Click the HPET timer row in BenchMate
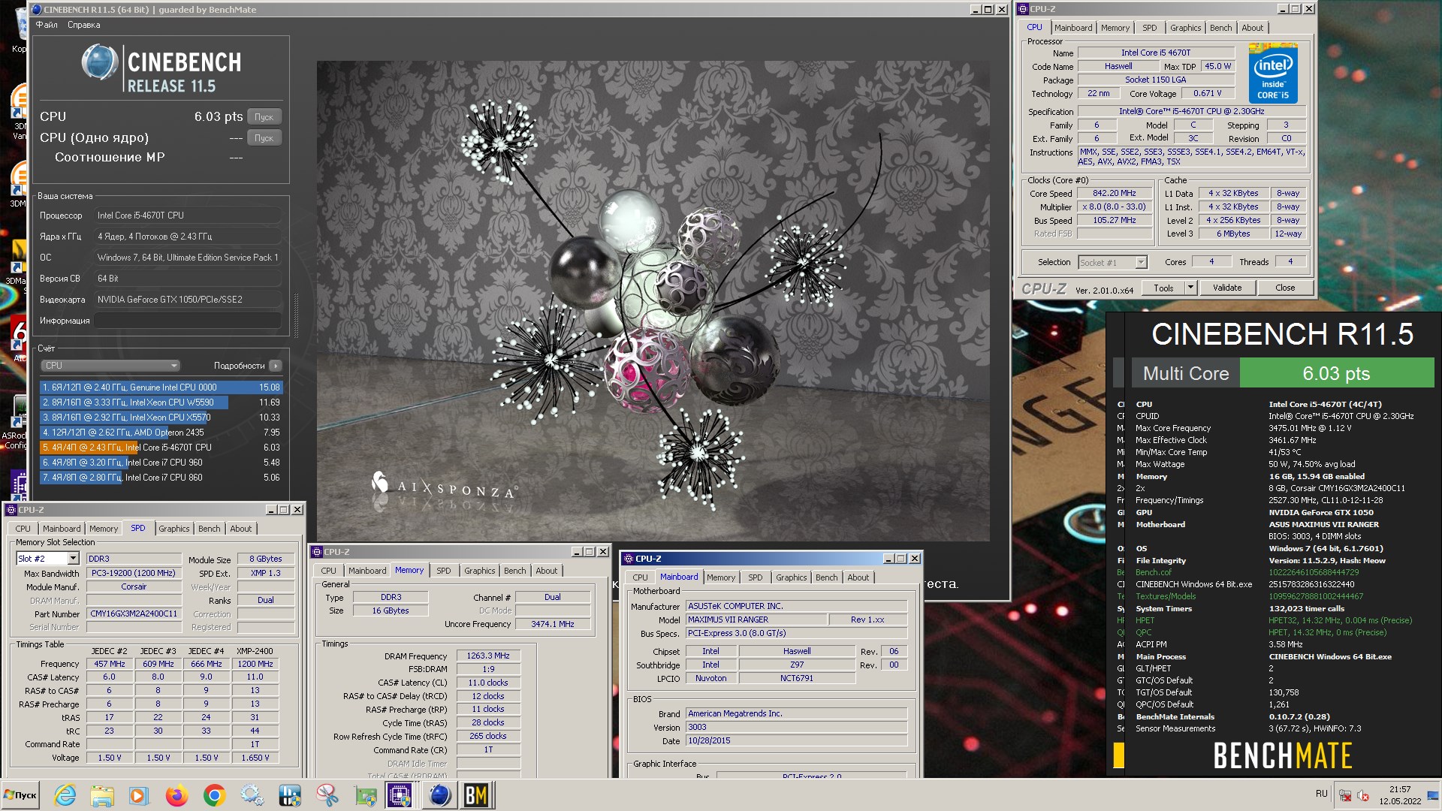Image resolution: width=1442 pixels, height=811 pixels. pos(1274,620)
